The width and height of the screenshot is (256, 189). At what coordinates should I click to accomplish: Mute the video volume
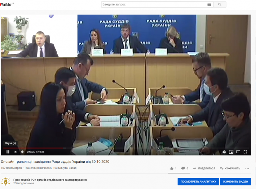pos(22,152)
